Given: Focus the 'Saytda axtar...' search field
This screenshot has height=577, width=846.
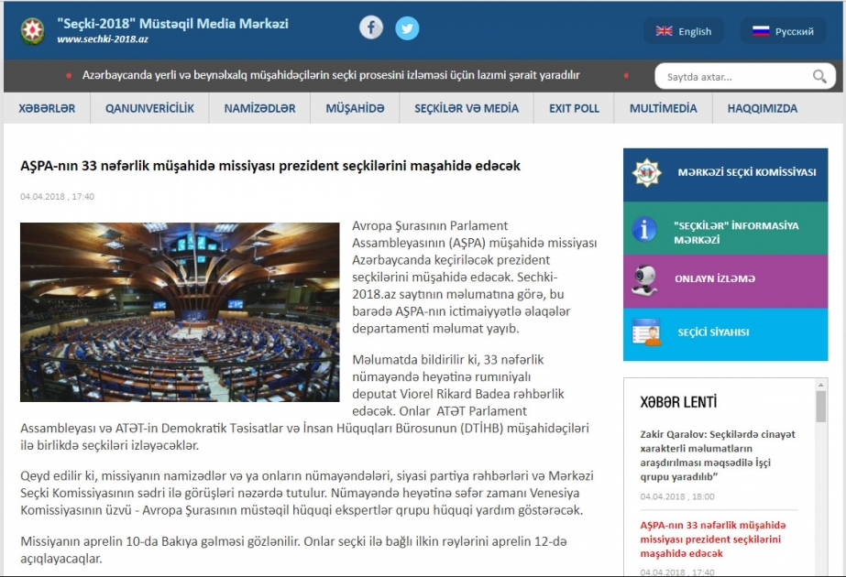Looking at the screenshot, I should coord(745,77).
